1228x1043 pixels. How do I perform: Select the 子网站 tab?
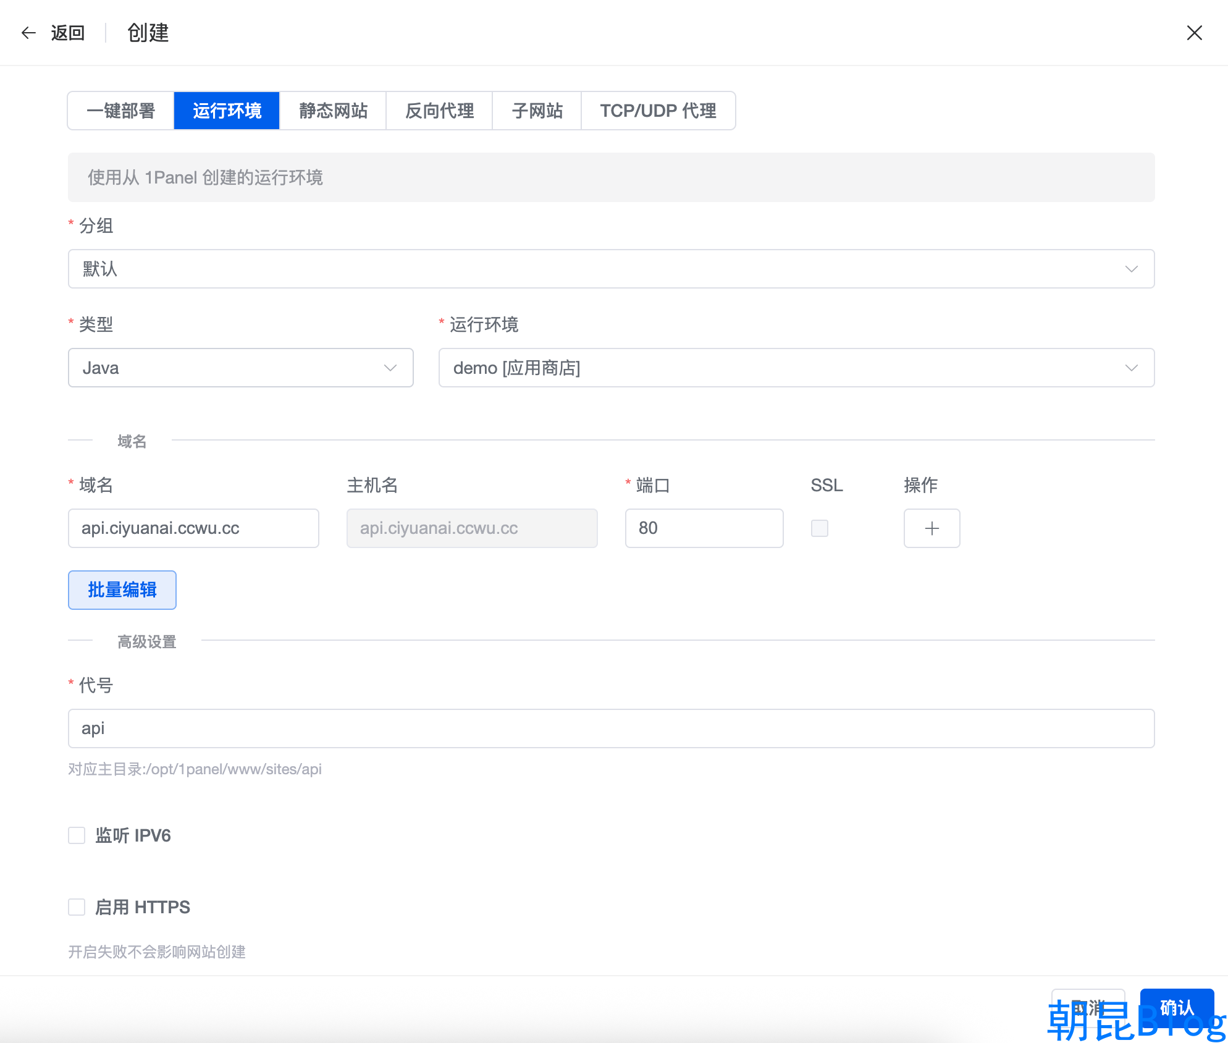click(x=537, y=111)
